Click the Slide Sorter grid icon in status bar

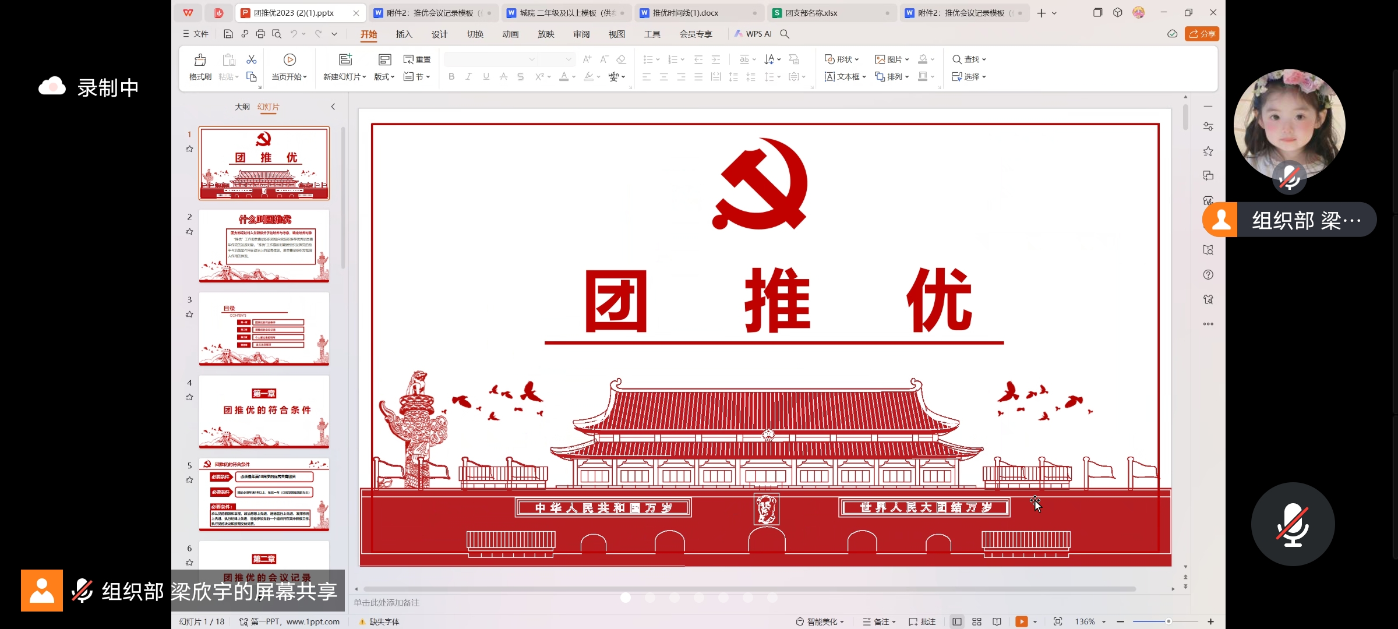(x=977, y=621)
